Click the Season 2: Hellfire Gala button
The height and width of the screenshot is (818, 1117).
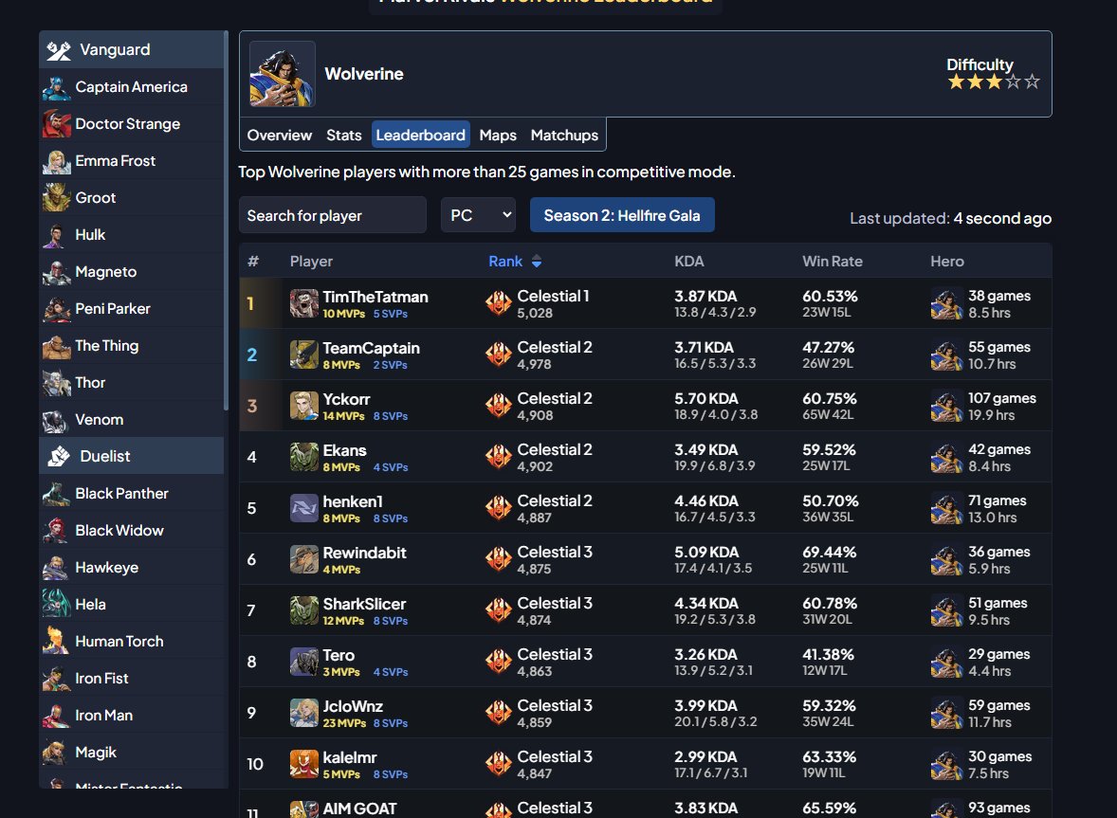tap(622, 215)
